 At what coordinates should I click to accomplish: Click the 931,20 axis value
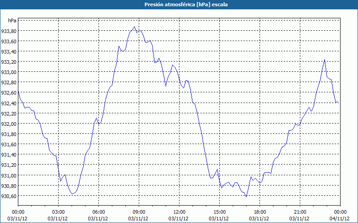point(9,165)
